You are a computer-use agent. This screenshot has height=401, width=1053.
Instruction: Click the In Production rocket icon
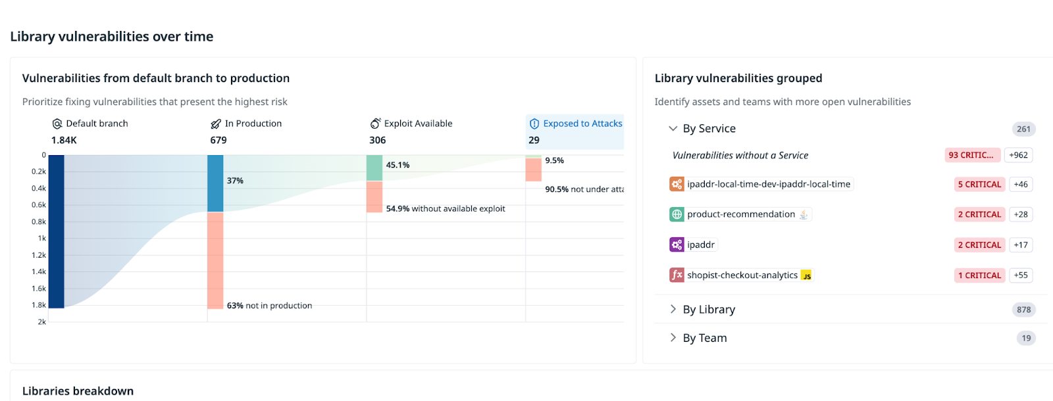coord(216,124)
